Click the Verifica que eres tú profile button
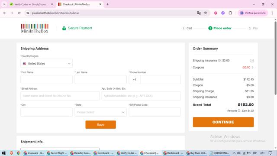 253,13
